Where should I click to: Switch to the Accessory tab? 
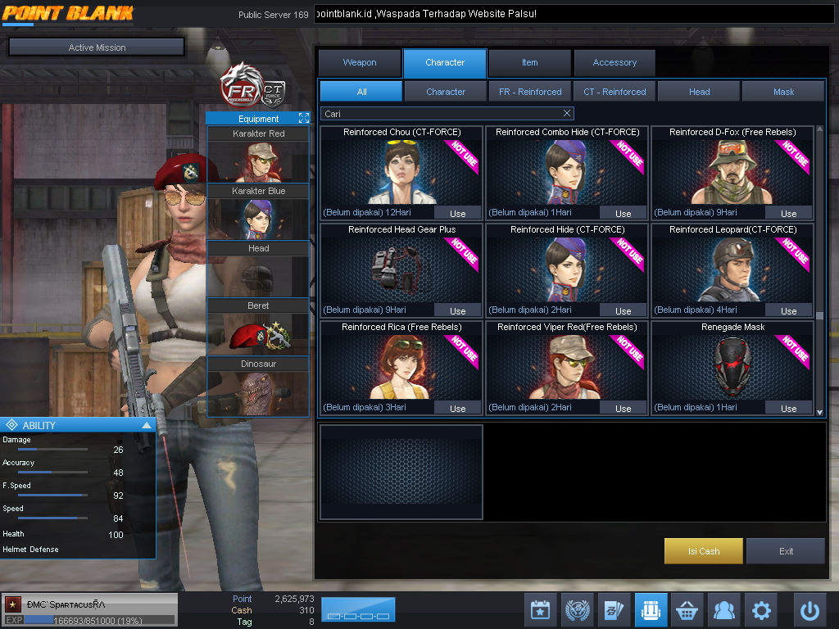615,62
